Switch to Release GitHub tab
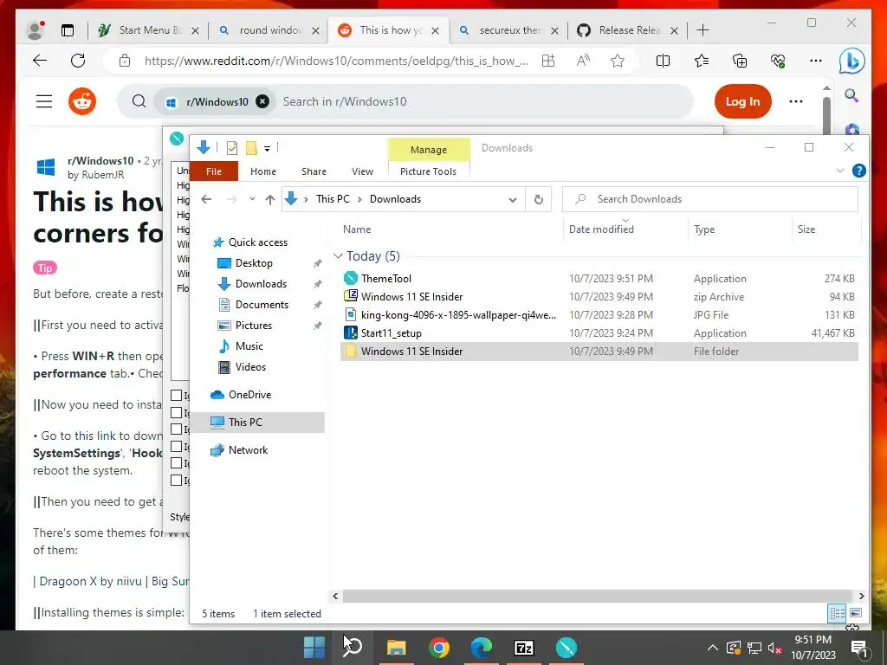The height and width of the screenshot is (665, 887). [628, 30]
